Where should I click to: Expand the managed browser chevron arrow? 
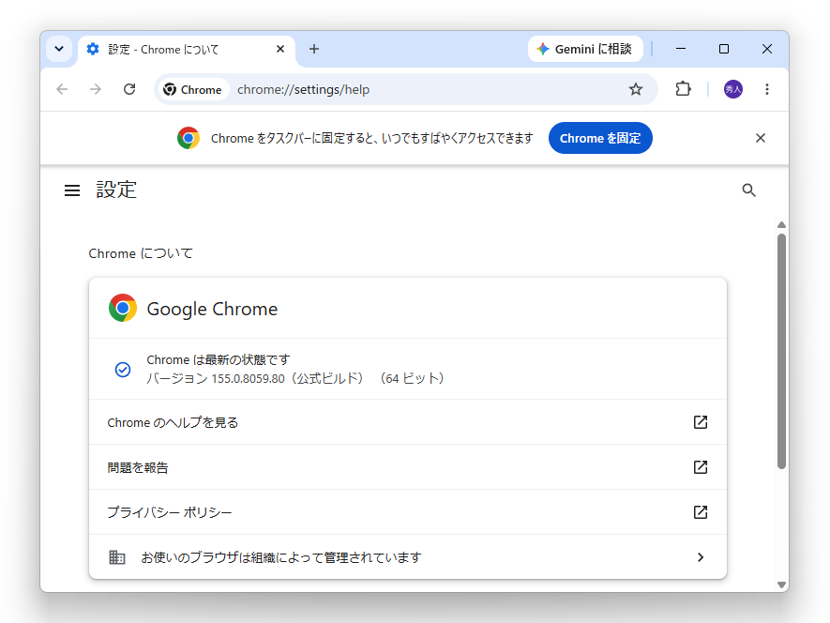701,557
